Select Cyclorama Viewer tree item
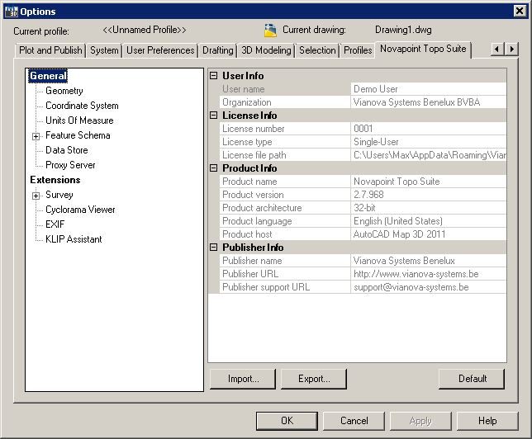532x439 pixels. click(80, 210)
